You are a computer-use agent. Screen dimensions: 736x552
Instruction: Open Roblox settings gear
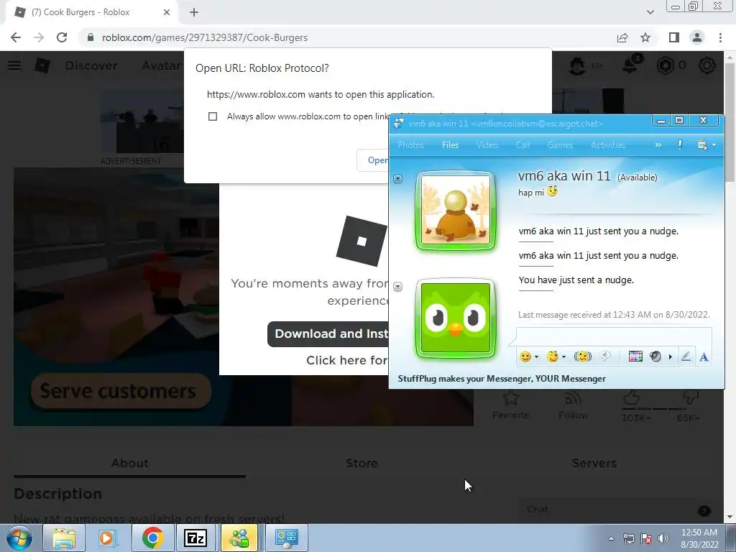pos(707,65)
